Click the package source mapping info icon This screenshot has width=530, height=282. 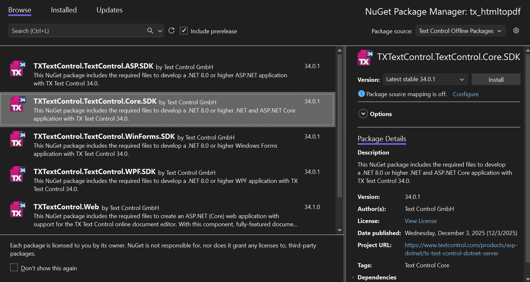(361, 94)
